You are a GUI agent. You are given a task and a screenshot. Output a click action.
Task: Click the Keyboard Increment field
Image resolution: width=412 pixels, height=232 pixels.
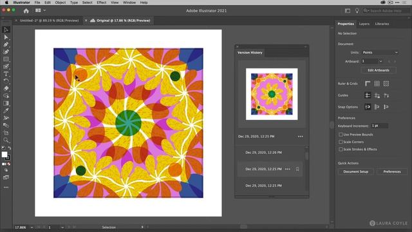pyautogui.click(x=379, y=126)
